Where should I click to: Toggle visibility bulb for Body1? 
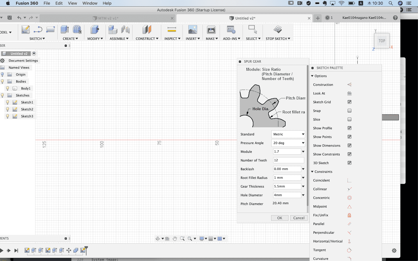point(8,88)
